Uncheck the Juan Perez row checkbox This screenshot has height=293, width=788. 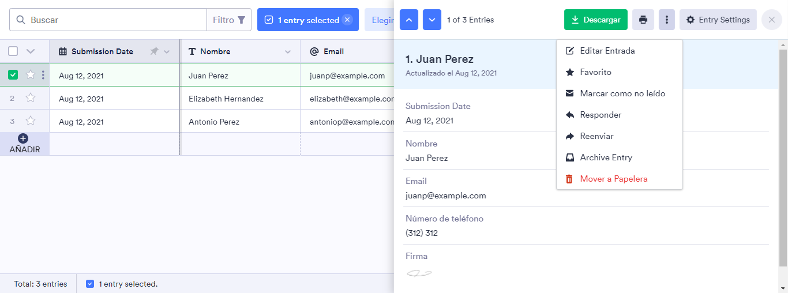pyautogui.click(x=13, y=75)
